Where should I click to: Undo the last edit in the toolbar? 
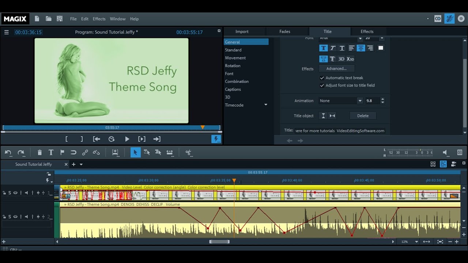point(8,153)
